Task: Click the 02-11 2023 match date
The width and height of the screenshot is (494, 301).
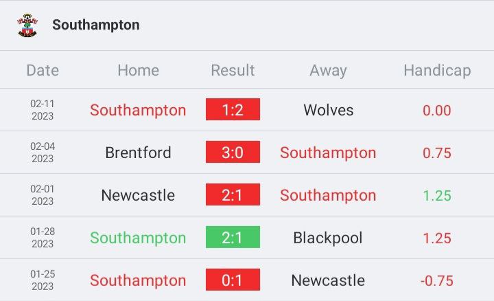Action: click(x=43, y=110)
